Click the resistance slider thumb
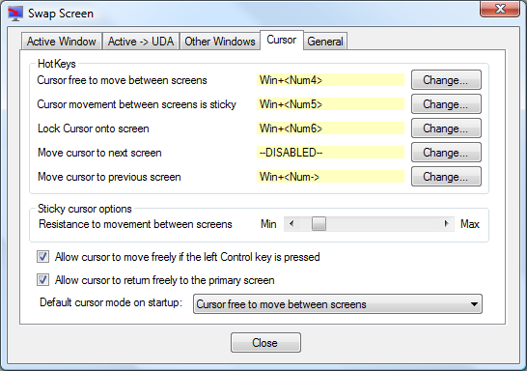This screenshot has width=527, height=371. click(x=319, y=224)
